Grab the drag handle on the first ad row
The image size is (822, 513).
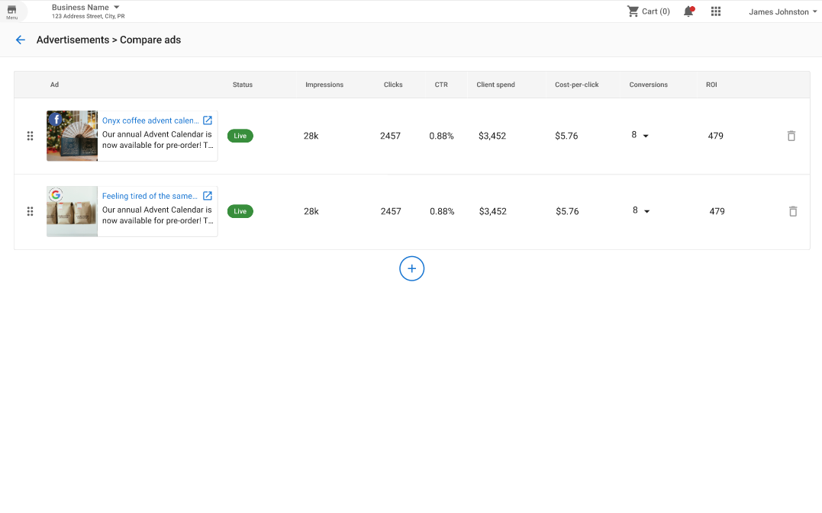tap(30, 136)
